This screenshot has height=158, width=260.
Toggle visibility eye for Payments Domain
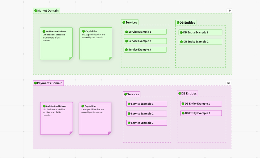point(228,83)
